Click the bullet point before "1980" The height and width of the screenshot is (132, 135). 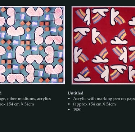coord(69,110)
